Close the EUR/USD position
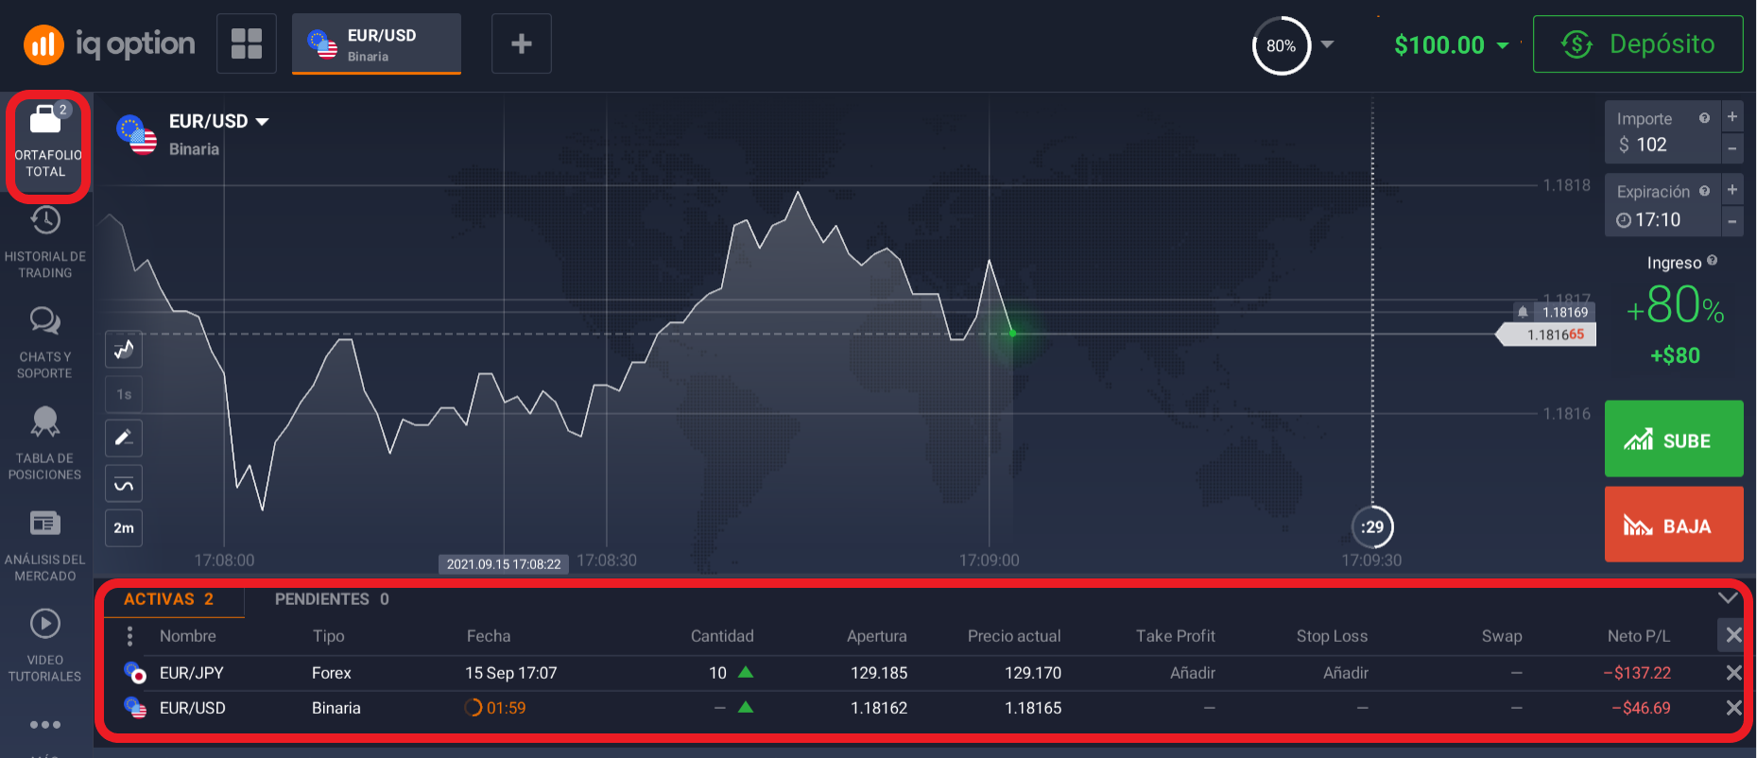This screenshot has height=758, width=1757. coord(1733,708)
